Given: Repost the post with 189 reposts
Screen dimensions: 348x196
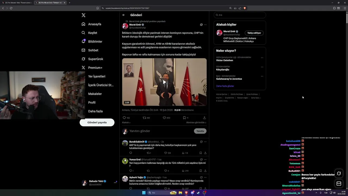Looking at the screenshot, I should click(x=144, y=118).
